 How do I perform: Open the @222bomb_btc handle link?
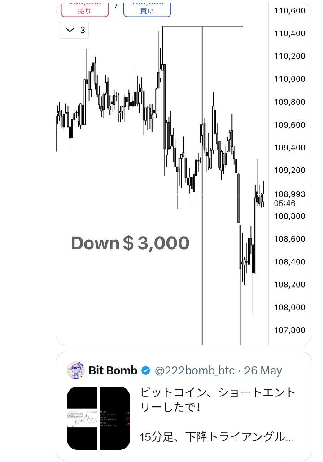pos(195,370)
